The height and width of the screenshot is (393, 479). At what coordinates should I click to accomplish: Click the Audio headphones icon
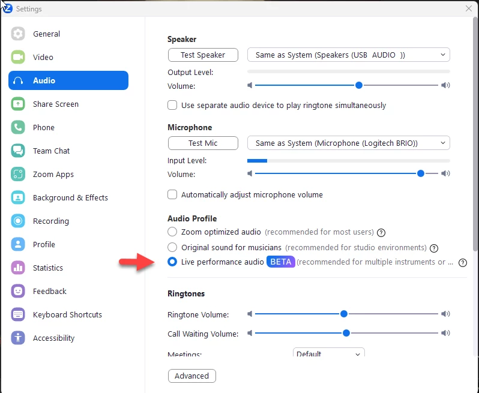18,80
